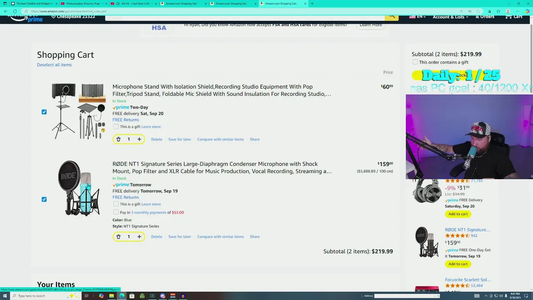Click RØDE NT1 blue microphone image
Image resolution: width=533 pixels, height=300 pixels.
79,188
